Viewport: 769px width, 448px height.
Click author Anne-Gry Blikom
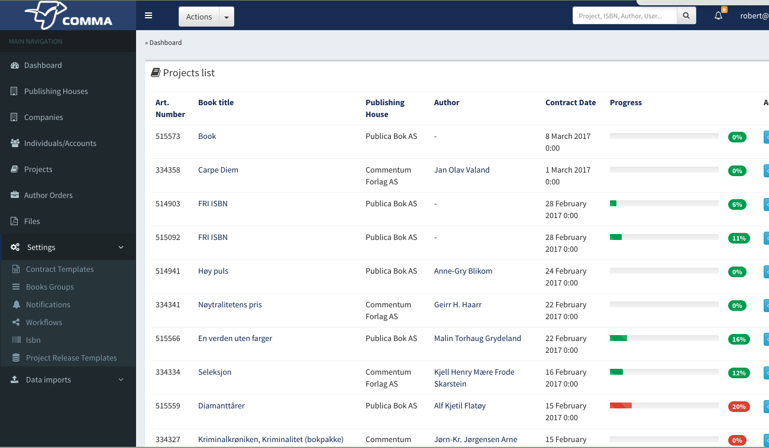coord(463,271)
